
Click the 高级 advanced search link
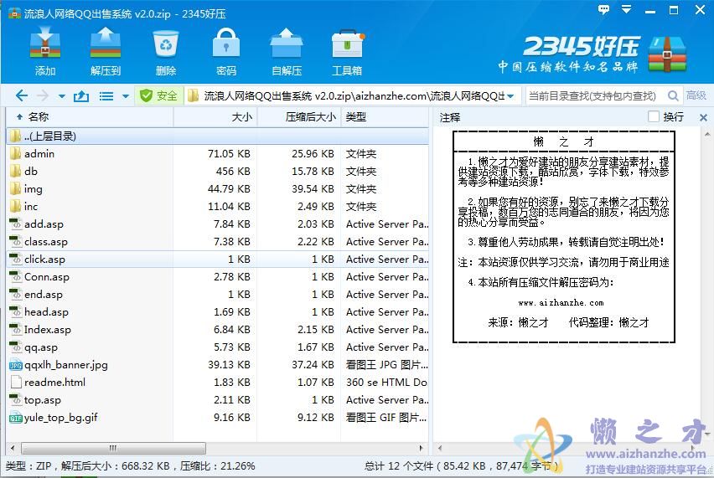(696, 95)
